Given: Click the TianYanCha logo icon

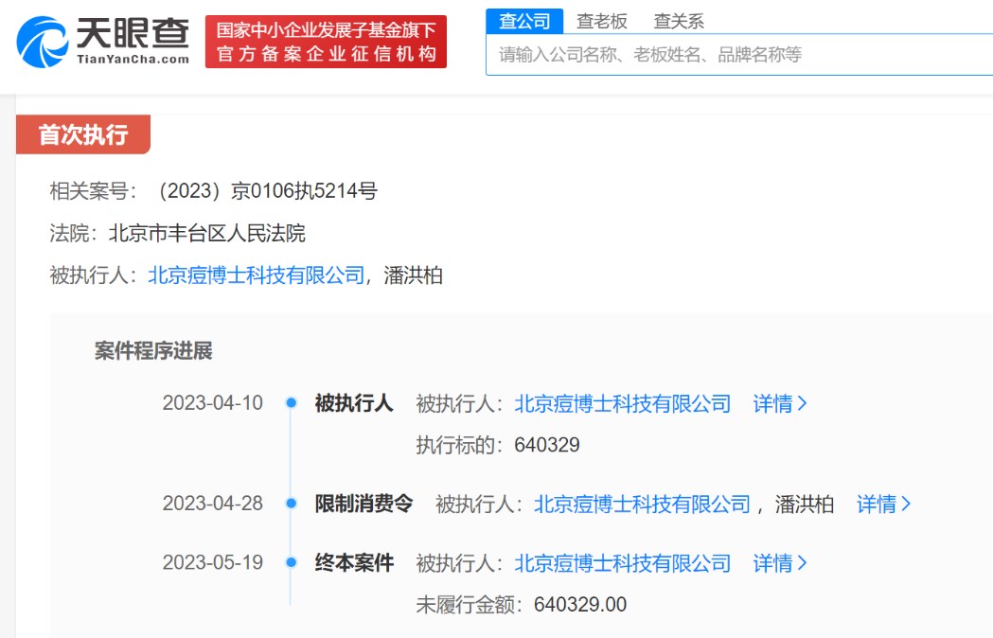Looking at the screenshot, I should tap(42, 42).
